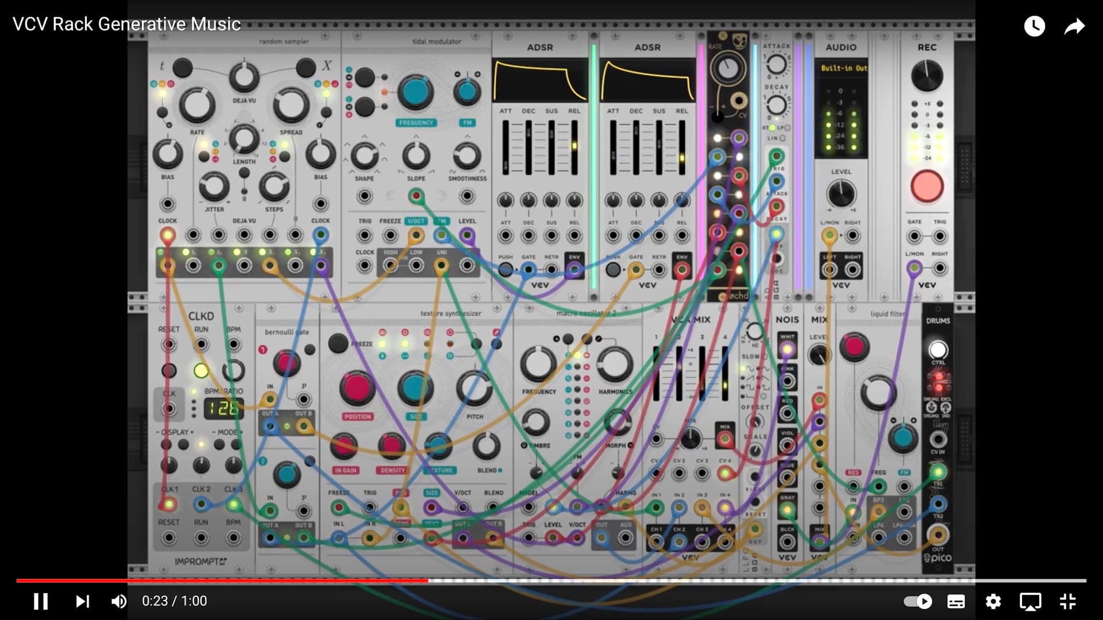Turn the large white liquid filter knob
This screenshot has height=620, width=1103.
tap(878, 393)
